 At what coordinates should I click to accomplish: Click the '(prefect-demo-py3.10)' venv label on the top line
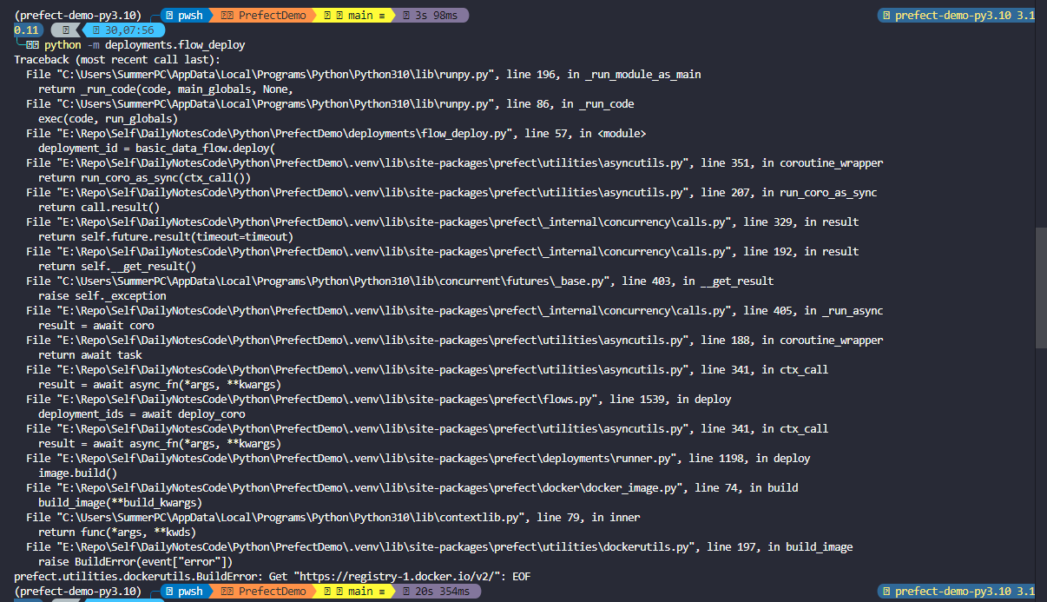tap(77, 15)
